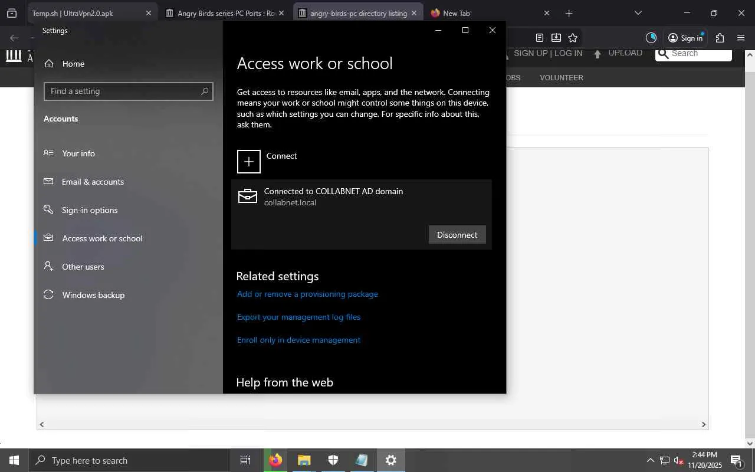
Task: Close the New Tab browser tab
Action: point(546,13)
